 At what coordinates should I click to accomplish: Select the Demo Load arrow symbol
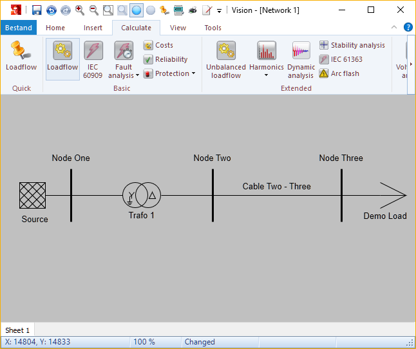point(393,196)
